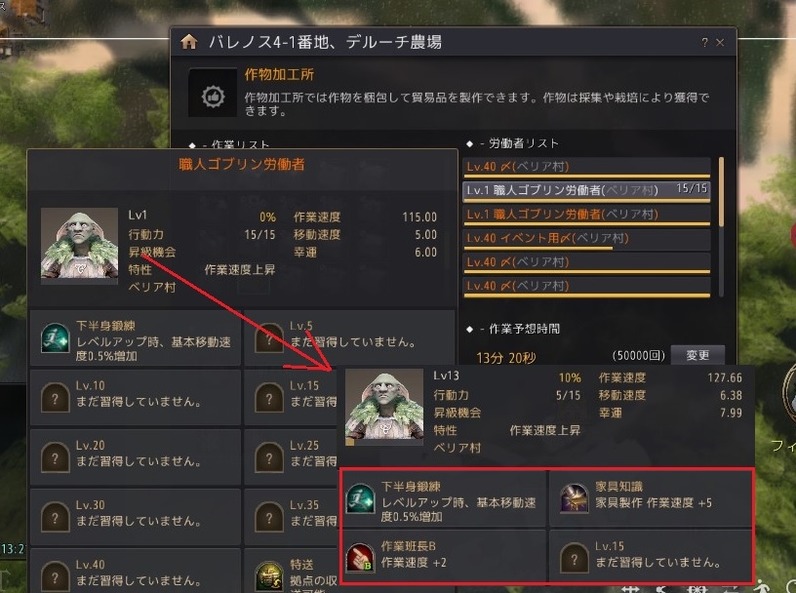
Task: Click the 特送 skill icon
Action: pyautogui.click(x=269, y=575)
